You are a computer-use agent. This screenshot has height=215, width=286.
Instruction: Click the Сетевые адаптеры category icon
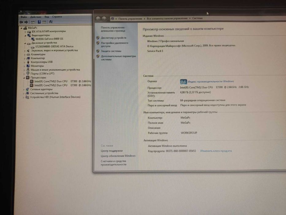click(x=27, y=89)
